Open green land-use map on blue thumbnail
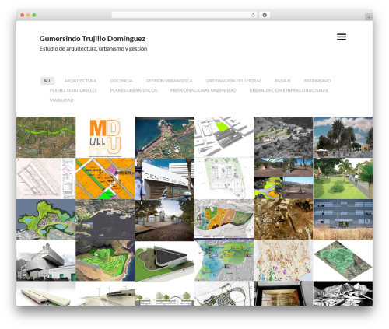This screenshot has width=389, height=329. (x=46, y=219)
